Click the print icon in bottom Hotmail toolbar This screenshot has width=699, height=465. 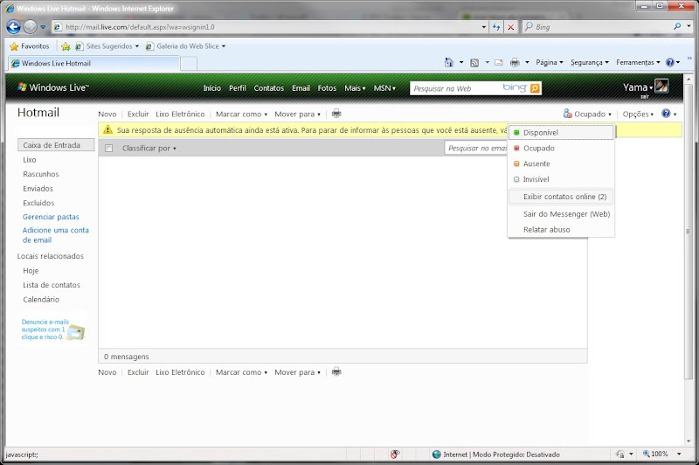tap(336, 371)
